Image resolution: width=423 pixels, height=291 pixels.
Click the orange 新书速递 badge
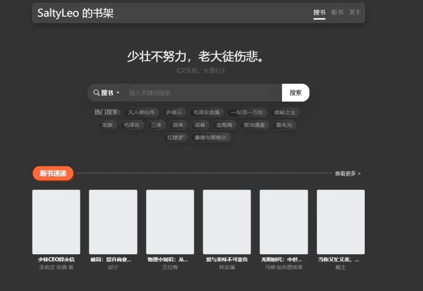[x=53, y=174]
